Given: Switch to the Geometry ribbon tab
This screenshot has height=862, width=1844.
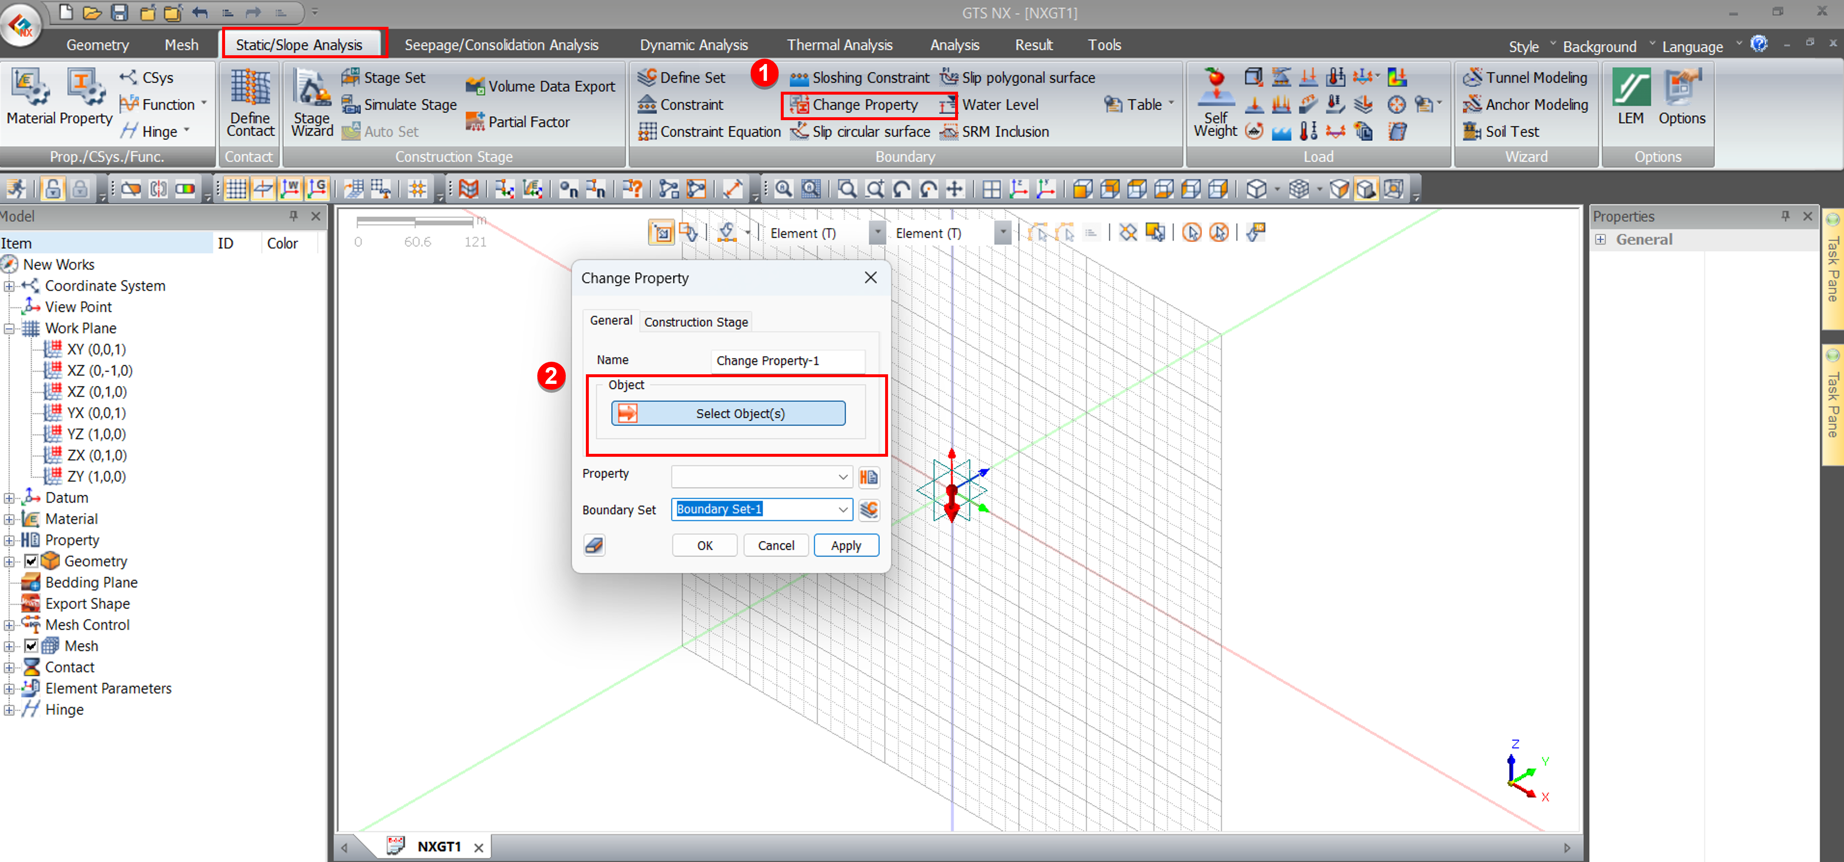Looking at the screenshot, I should [x=97, y=45].
